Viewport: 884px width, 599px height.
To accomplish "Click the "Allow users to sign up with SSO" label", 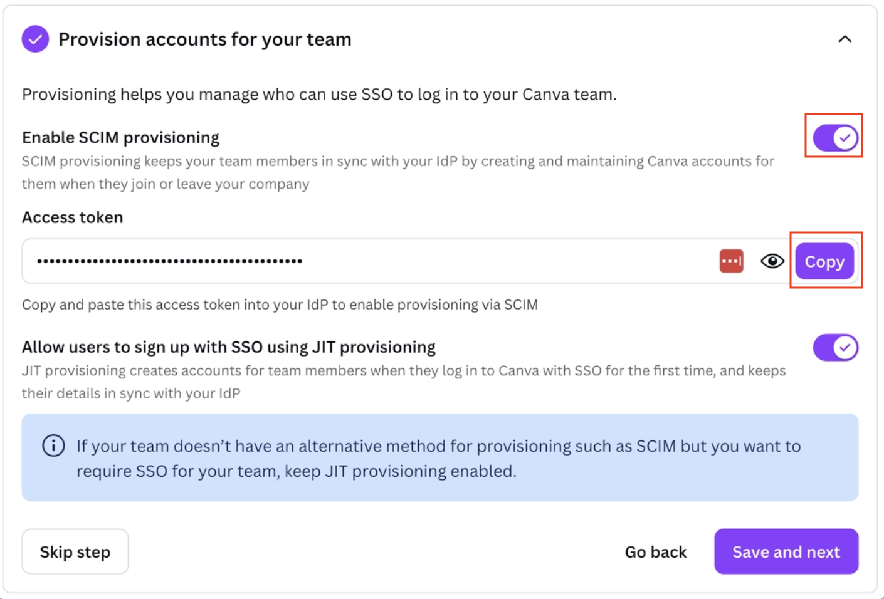I will click(229, 347).
